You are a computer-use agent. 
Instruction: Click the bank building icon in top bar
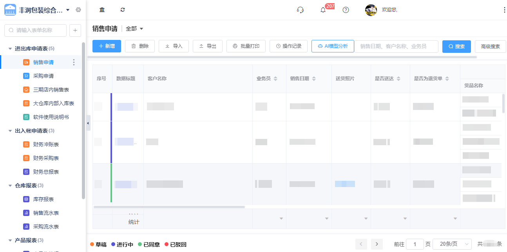(102, 10)
